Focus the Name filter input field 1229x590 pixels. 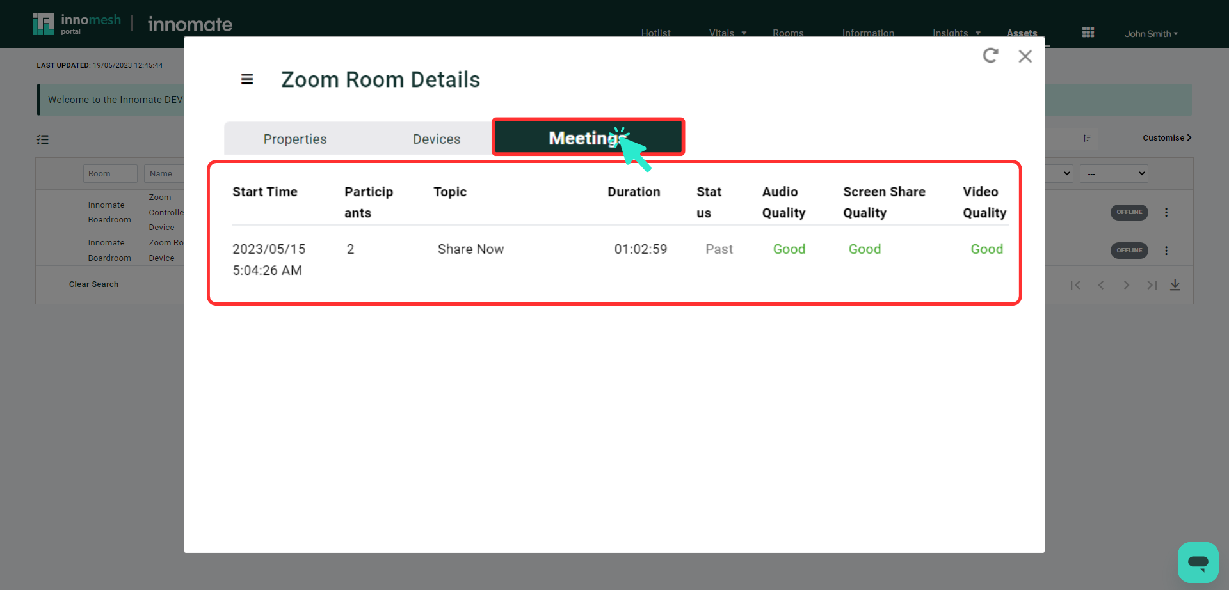(164, 174)
